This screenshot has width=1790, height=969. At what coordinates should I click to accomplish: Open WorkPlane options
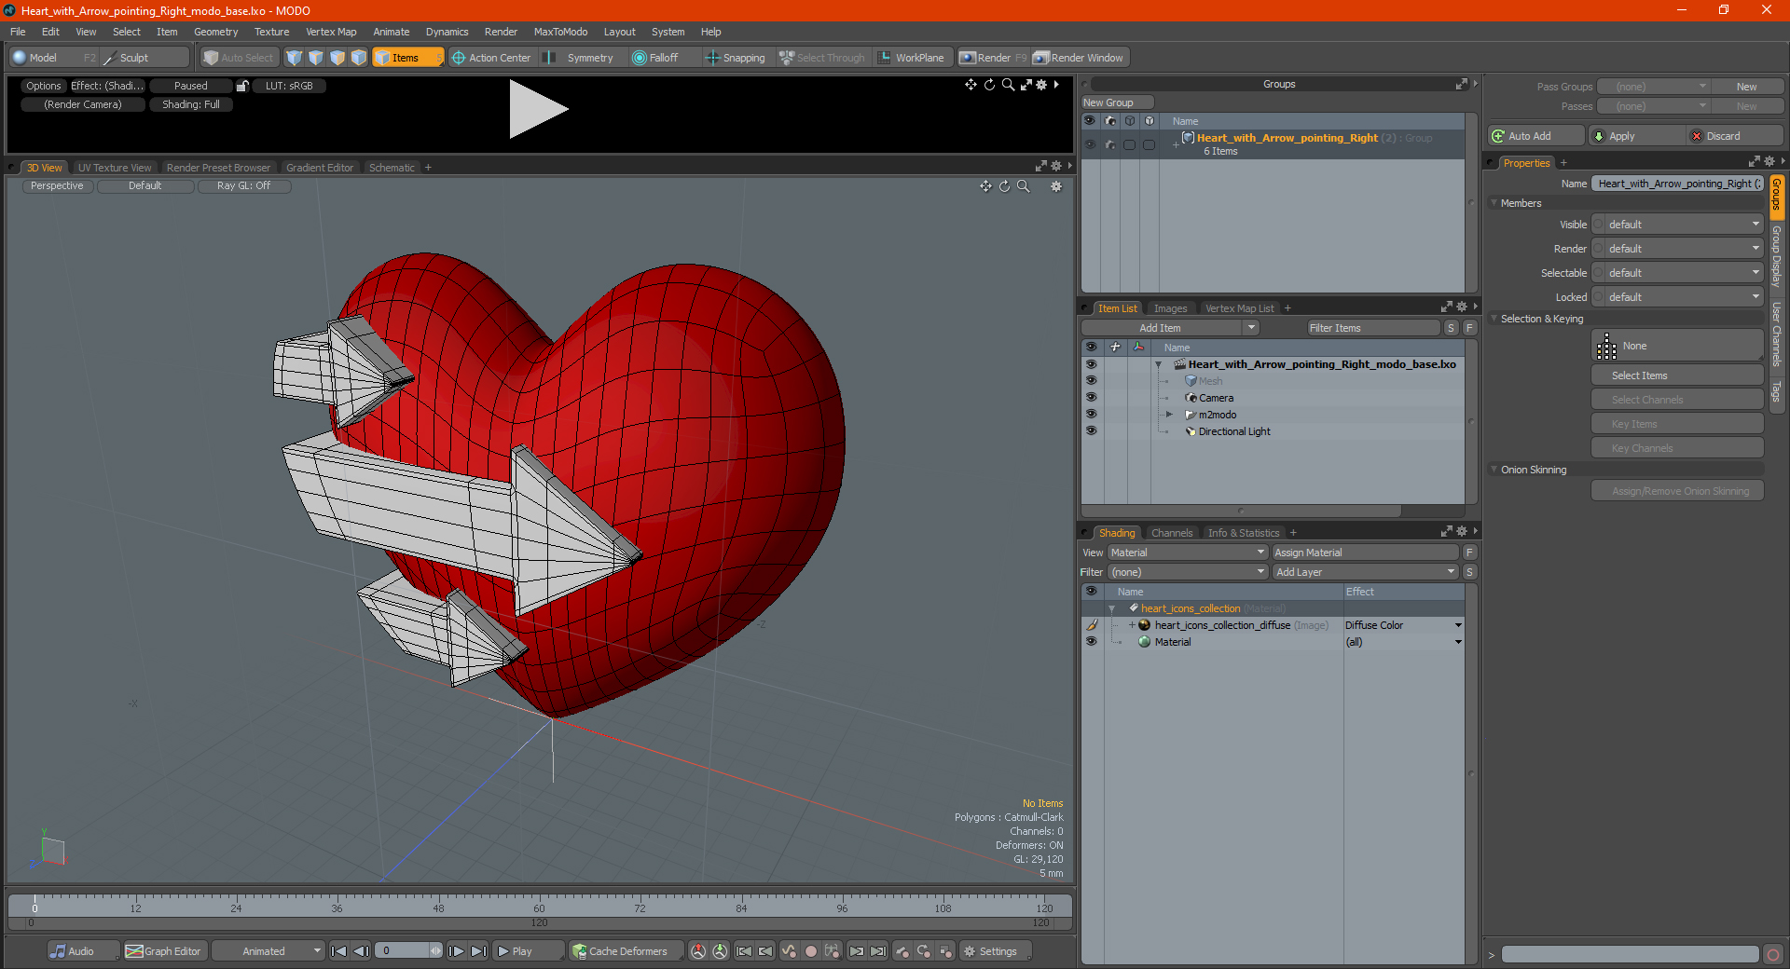[912, 58]
